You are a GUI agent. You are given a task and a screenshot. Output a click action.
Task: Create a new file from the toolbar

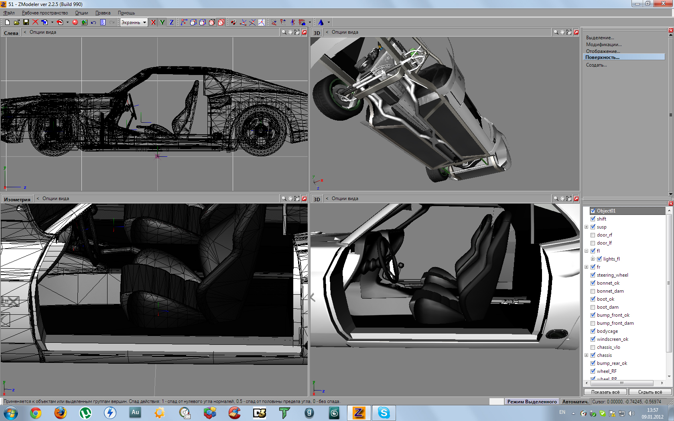pyautogui.click(x=7, y=22)
